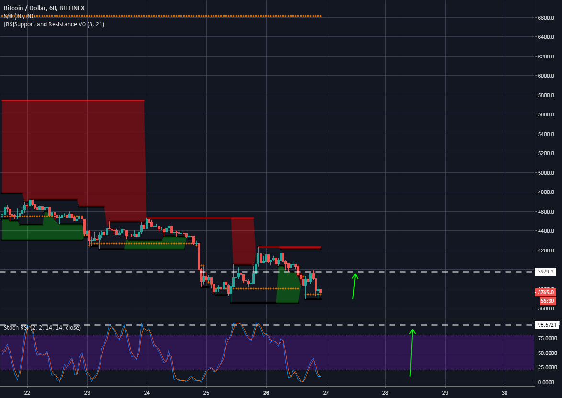Click the time axis label 26
Image resolution: width=562 pixels, height=398 pixels.
pyautogui.click(x=265, y=392)
